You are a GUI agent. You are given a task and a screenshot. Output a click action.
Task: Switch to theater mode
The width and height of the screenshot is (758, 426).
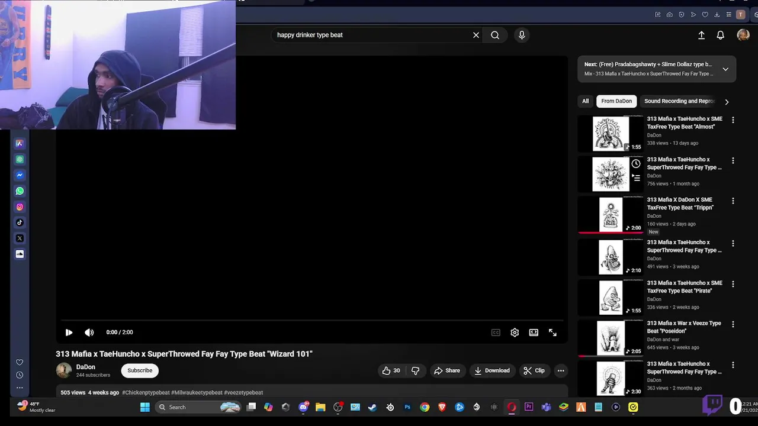[x=534, y=333]
